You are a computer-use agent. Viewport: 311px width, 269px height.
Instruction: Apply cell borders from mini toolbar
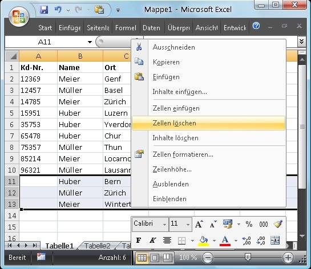coord(181,241)
